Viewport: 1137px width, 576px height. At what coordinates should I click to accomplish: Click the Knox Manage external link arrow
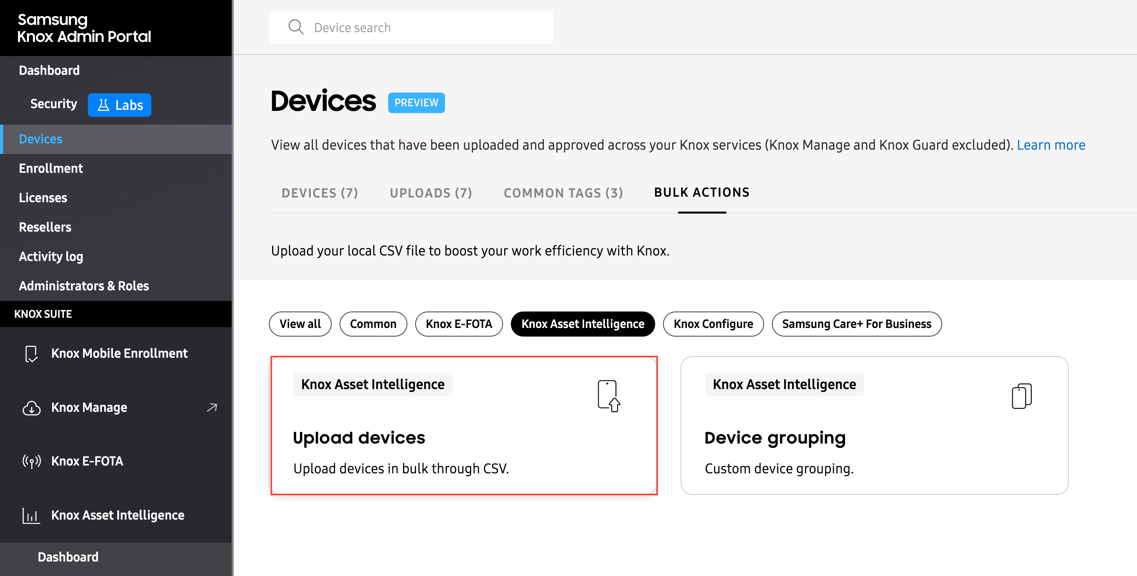212,408
